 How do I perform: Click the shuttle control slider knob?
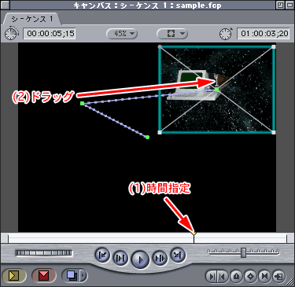[x=243, y=252]
